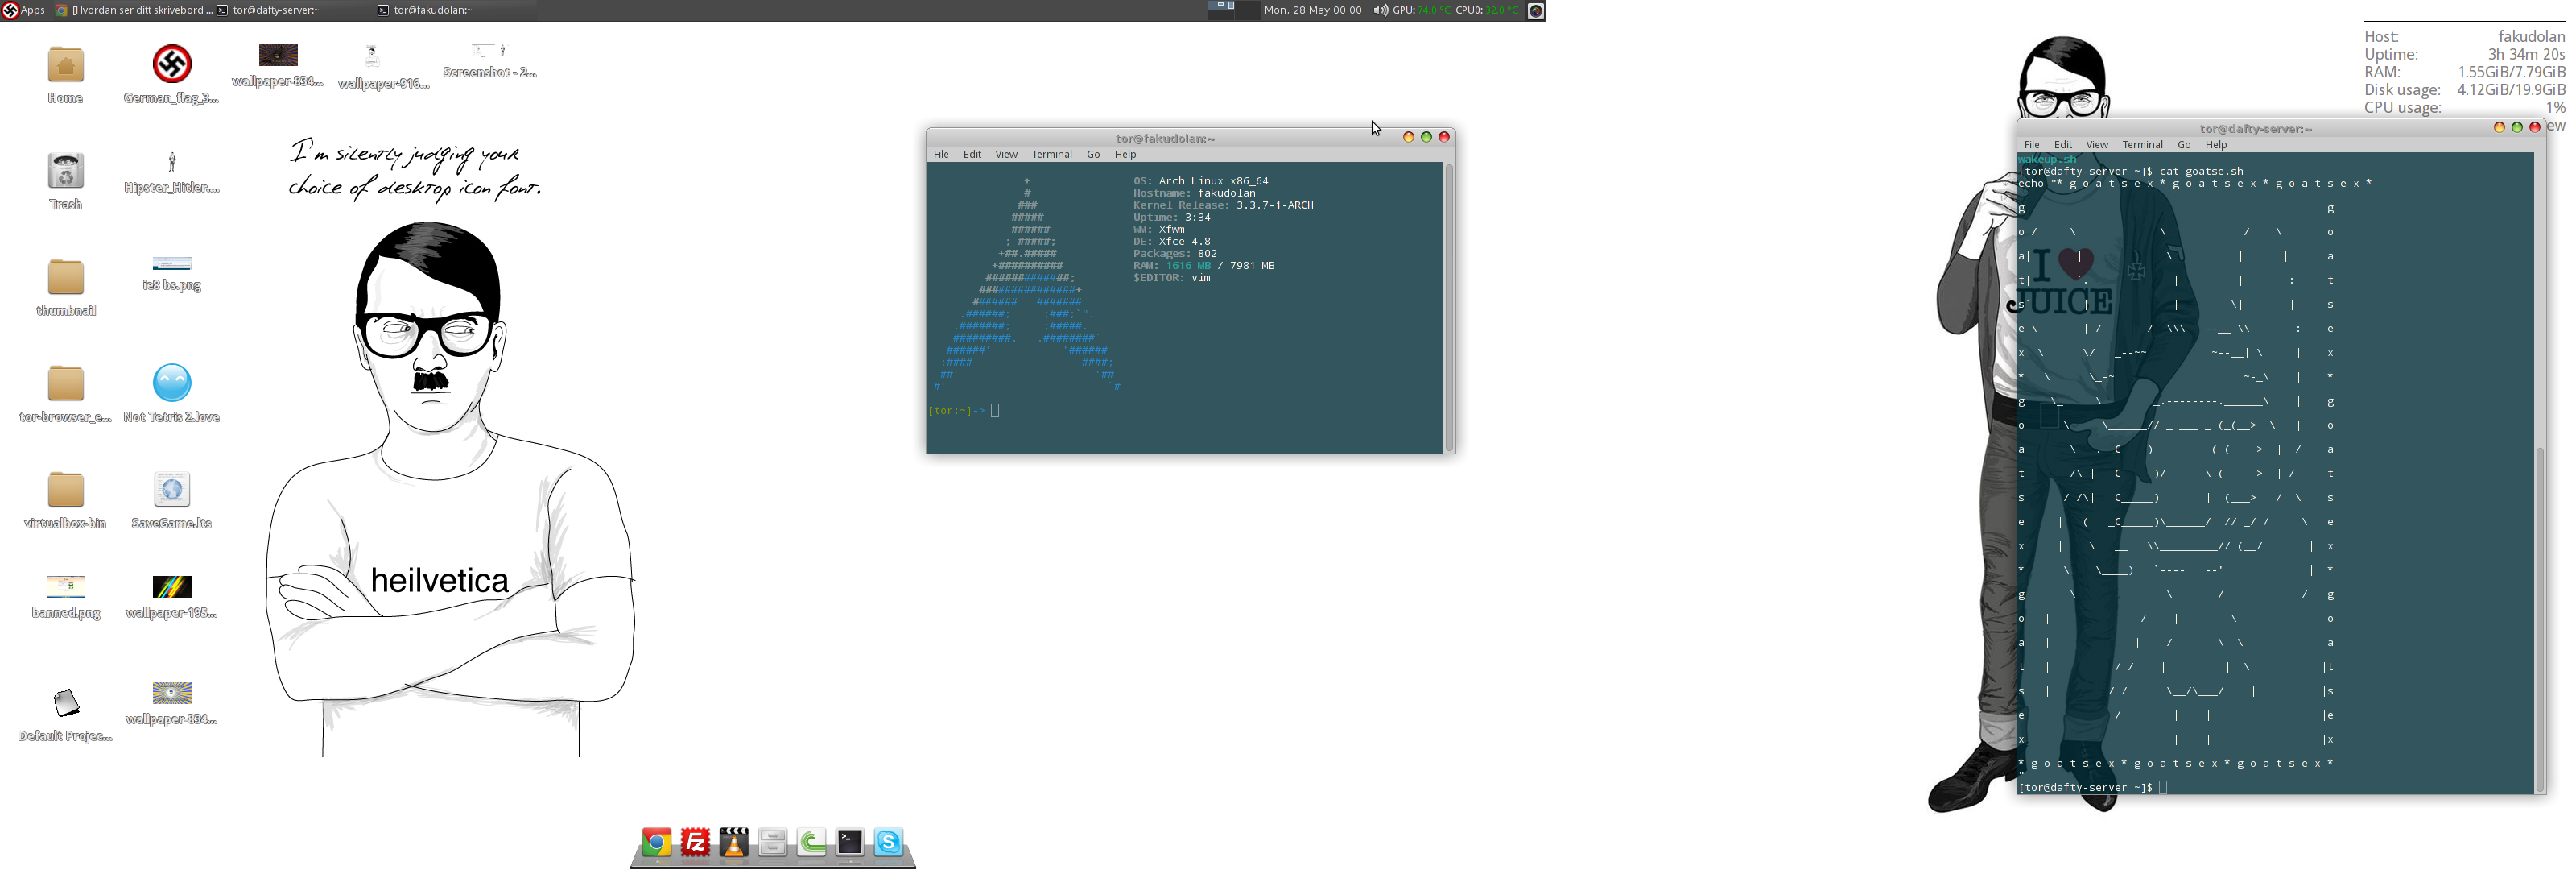Click the round icon at panel's right end
This screenshot has width=2576, height=870.
[1536, 11]
